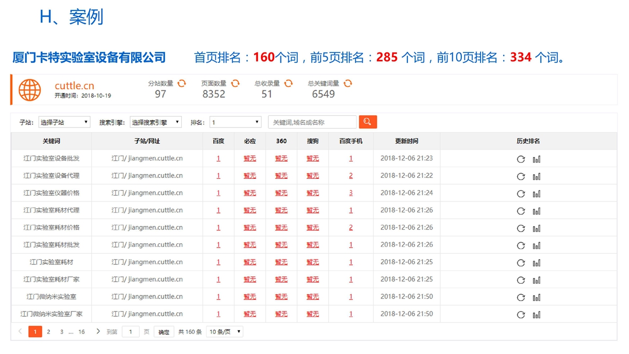Image resolution: width=629 pixels, height=354 pixels.
Task: Open the 选择子站 dropdown
Action: [x=64, y=122]
